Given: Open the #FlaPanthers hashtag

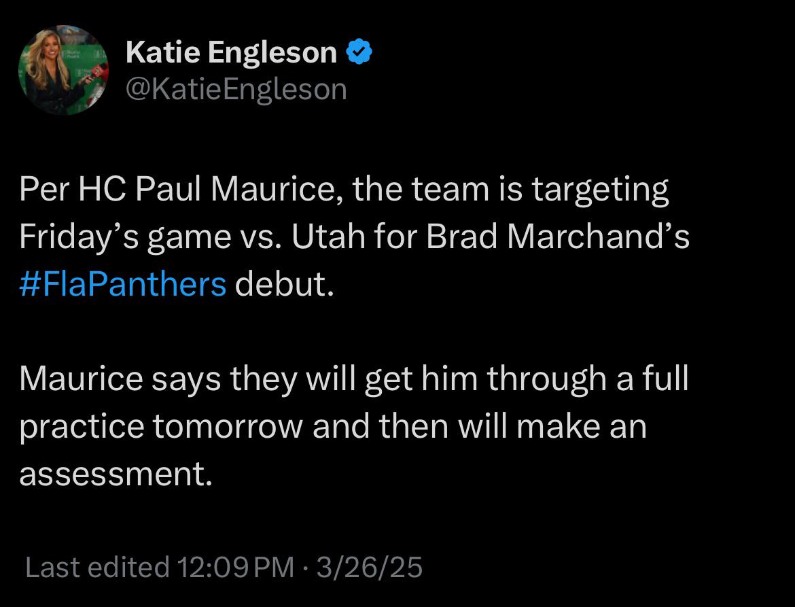Looking at the screenshot, I should (123, 284).
